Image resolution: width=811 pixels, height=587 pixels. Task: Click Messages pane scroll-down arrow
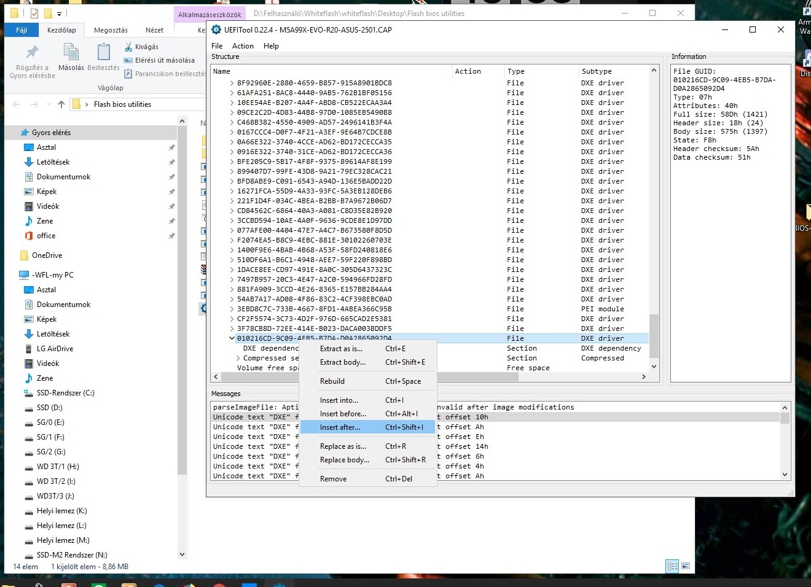click(x=785, y=475)
